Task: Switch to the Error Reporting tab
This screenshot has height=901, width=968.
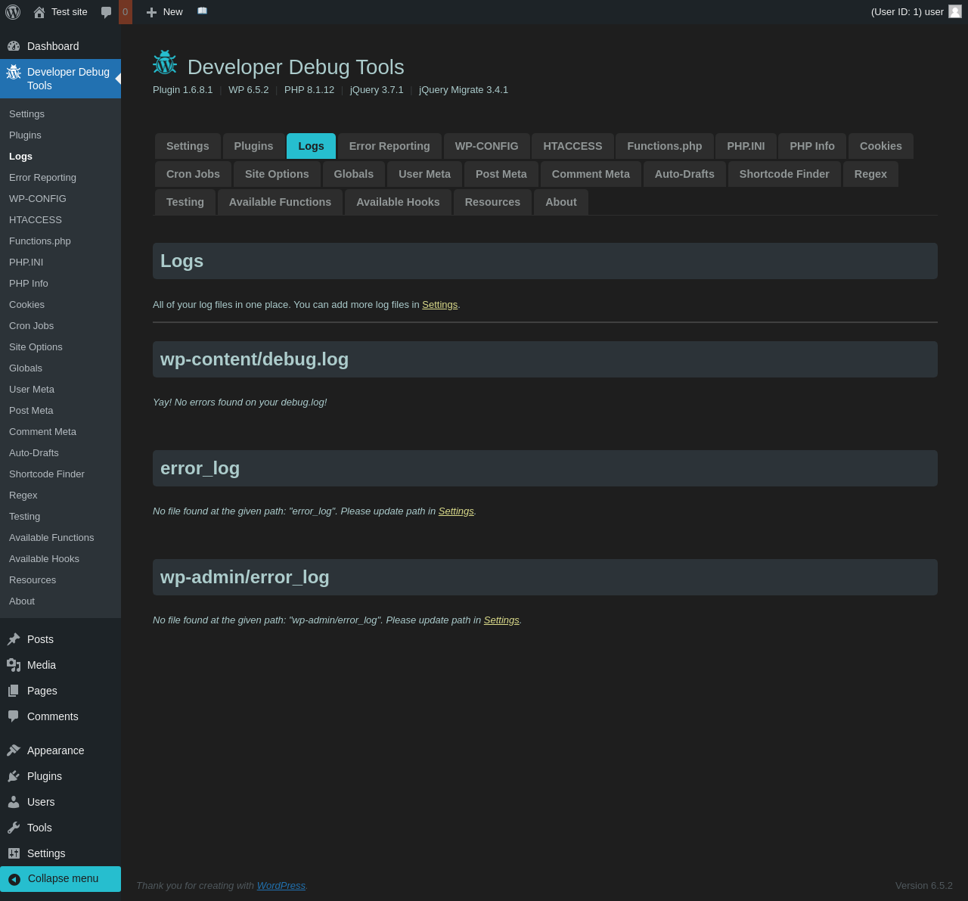Action: pyautogui.click(x=389, y=146)
